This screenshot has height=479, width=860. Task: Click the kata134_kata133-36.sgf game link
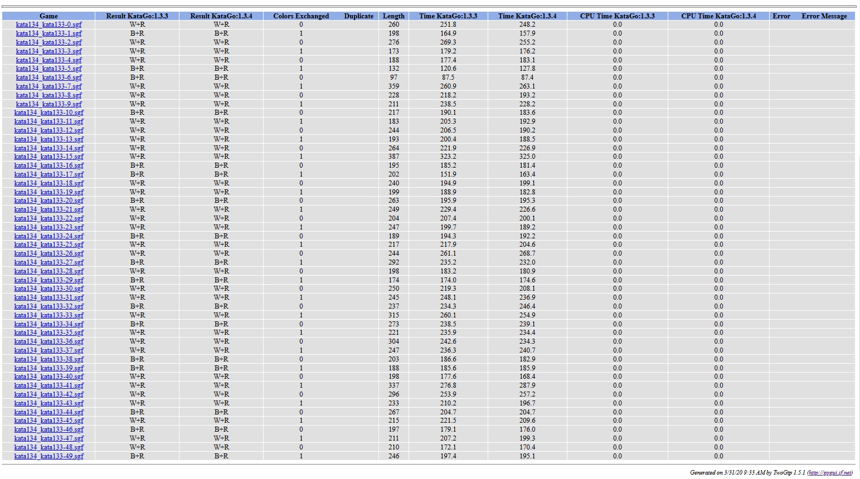(x=48, y=341)
